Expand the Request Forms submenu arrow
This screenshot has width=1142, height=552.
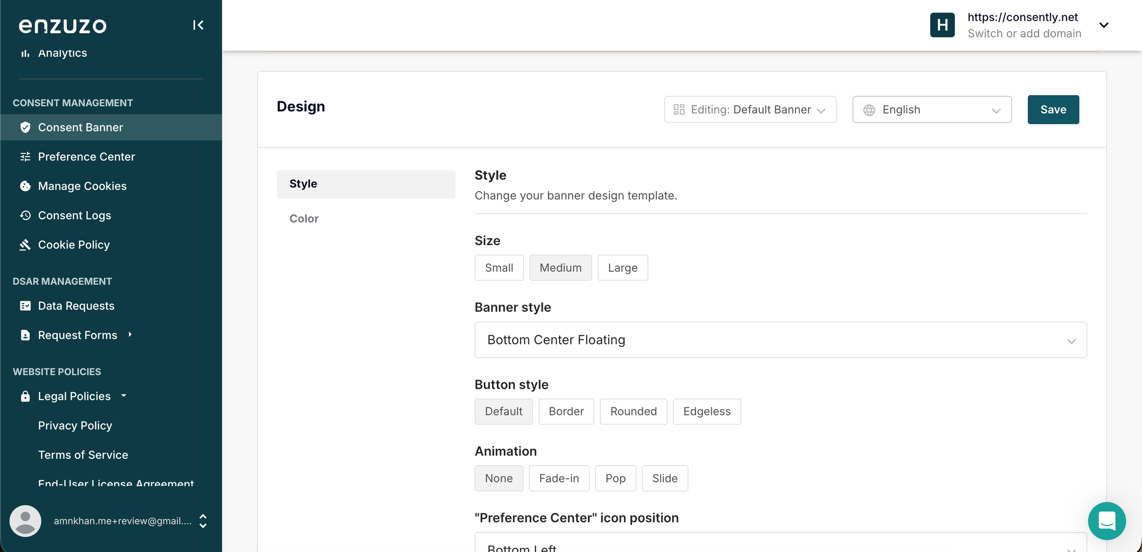click(x=130, y=335)
